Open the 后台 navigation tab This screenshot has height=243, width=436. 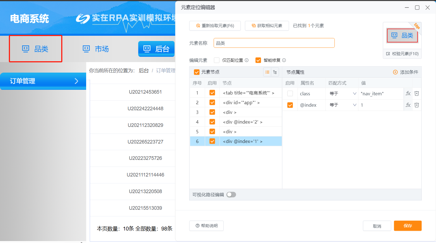[156, 49]
